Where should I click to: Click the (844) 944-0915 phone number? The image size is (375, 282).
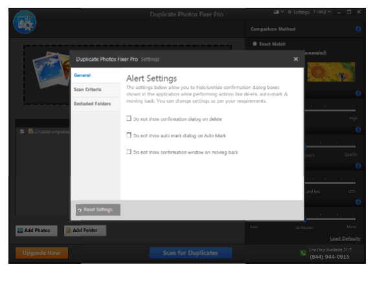point(329,257)
